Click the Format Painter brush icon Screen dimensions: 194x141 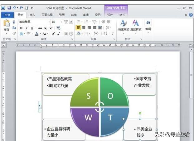point(14,33)
